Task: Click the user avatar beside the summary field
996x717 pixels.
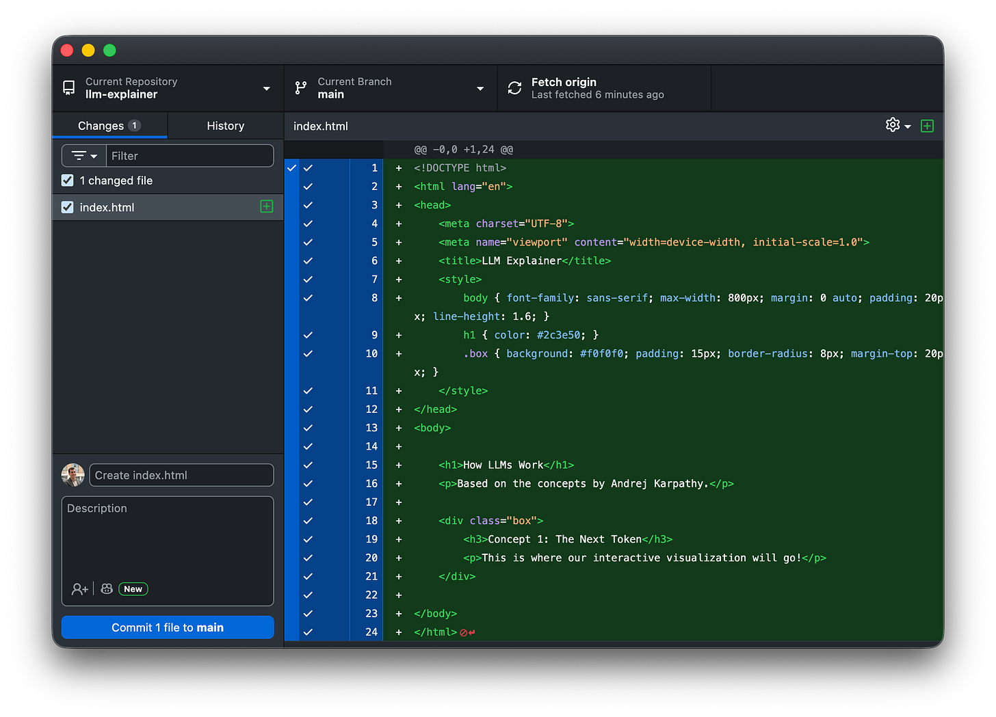Action: point(73,474)
